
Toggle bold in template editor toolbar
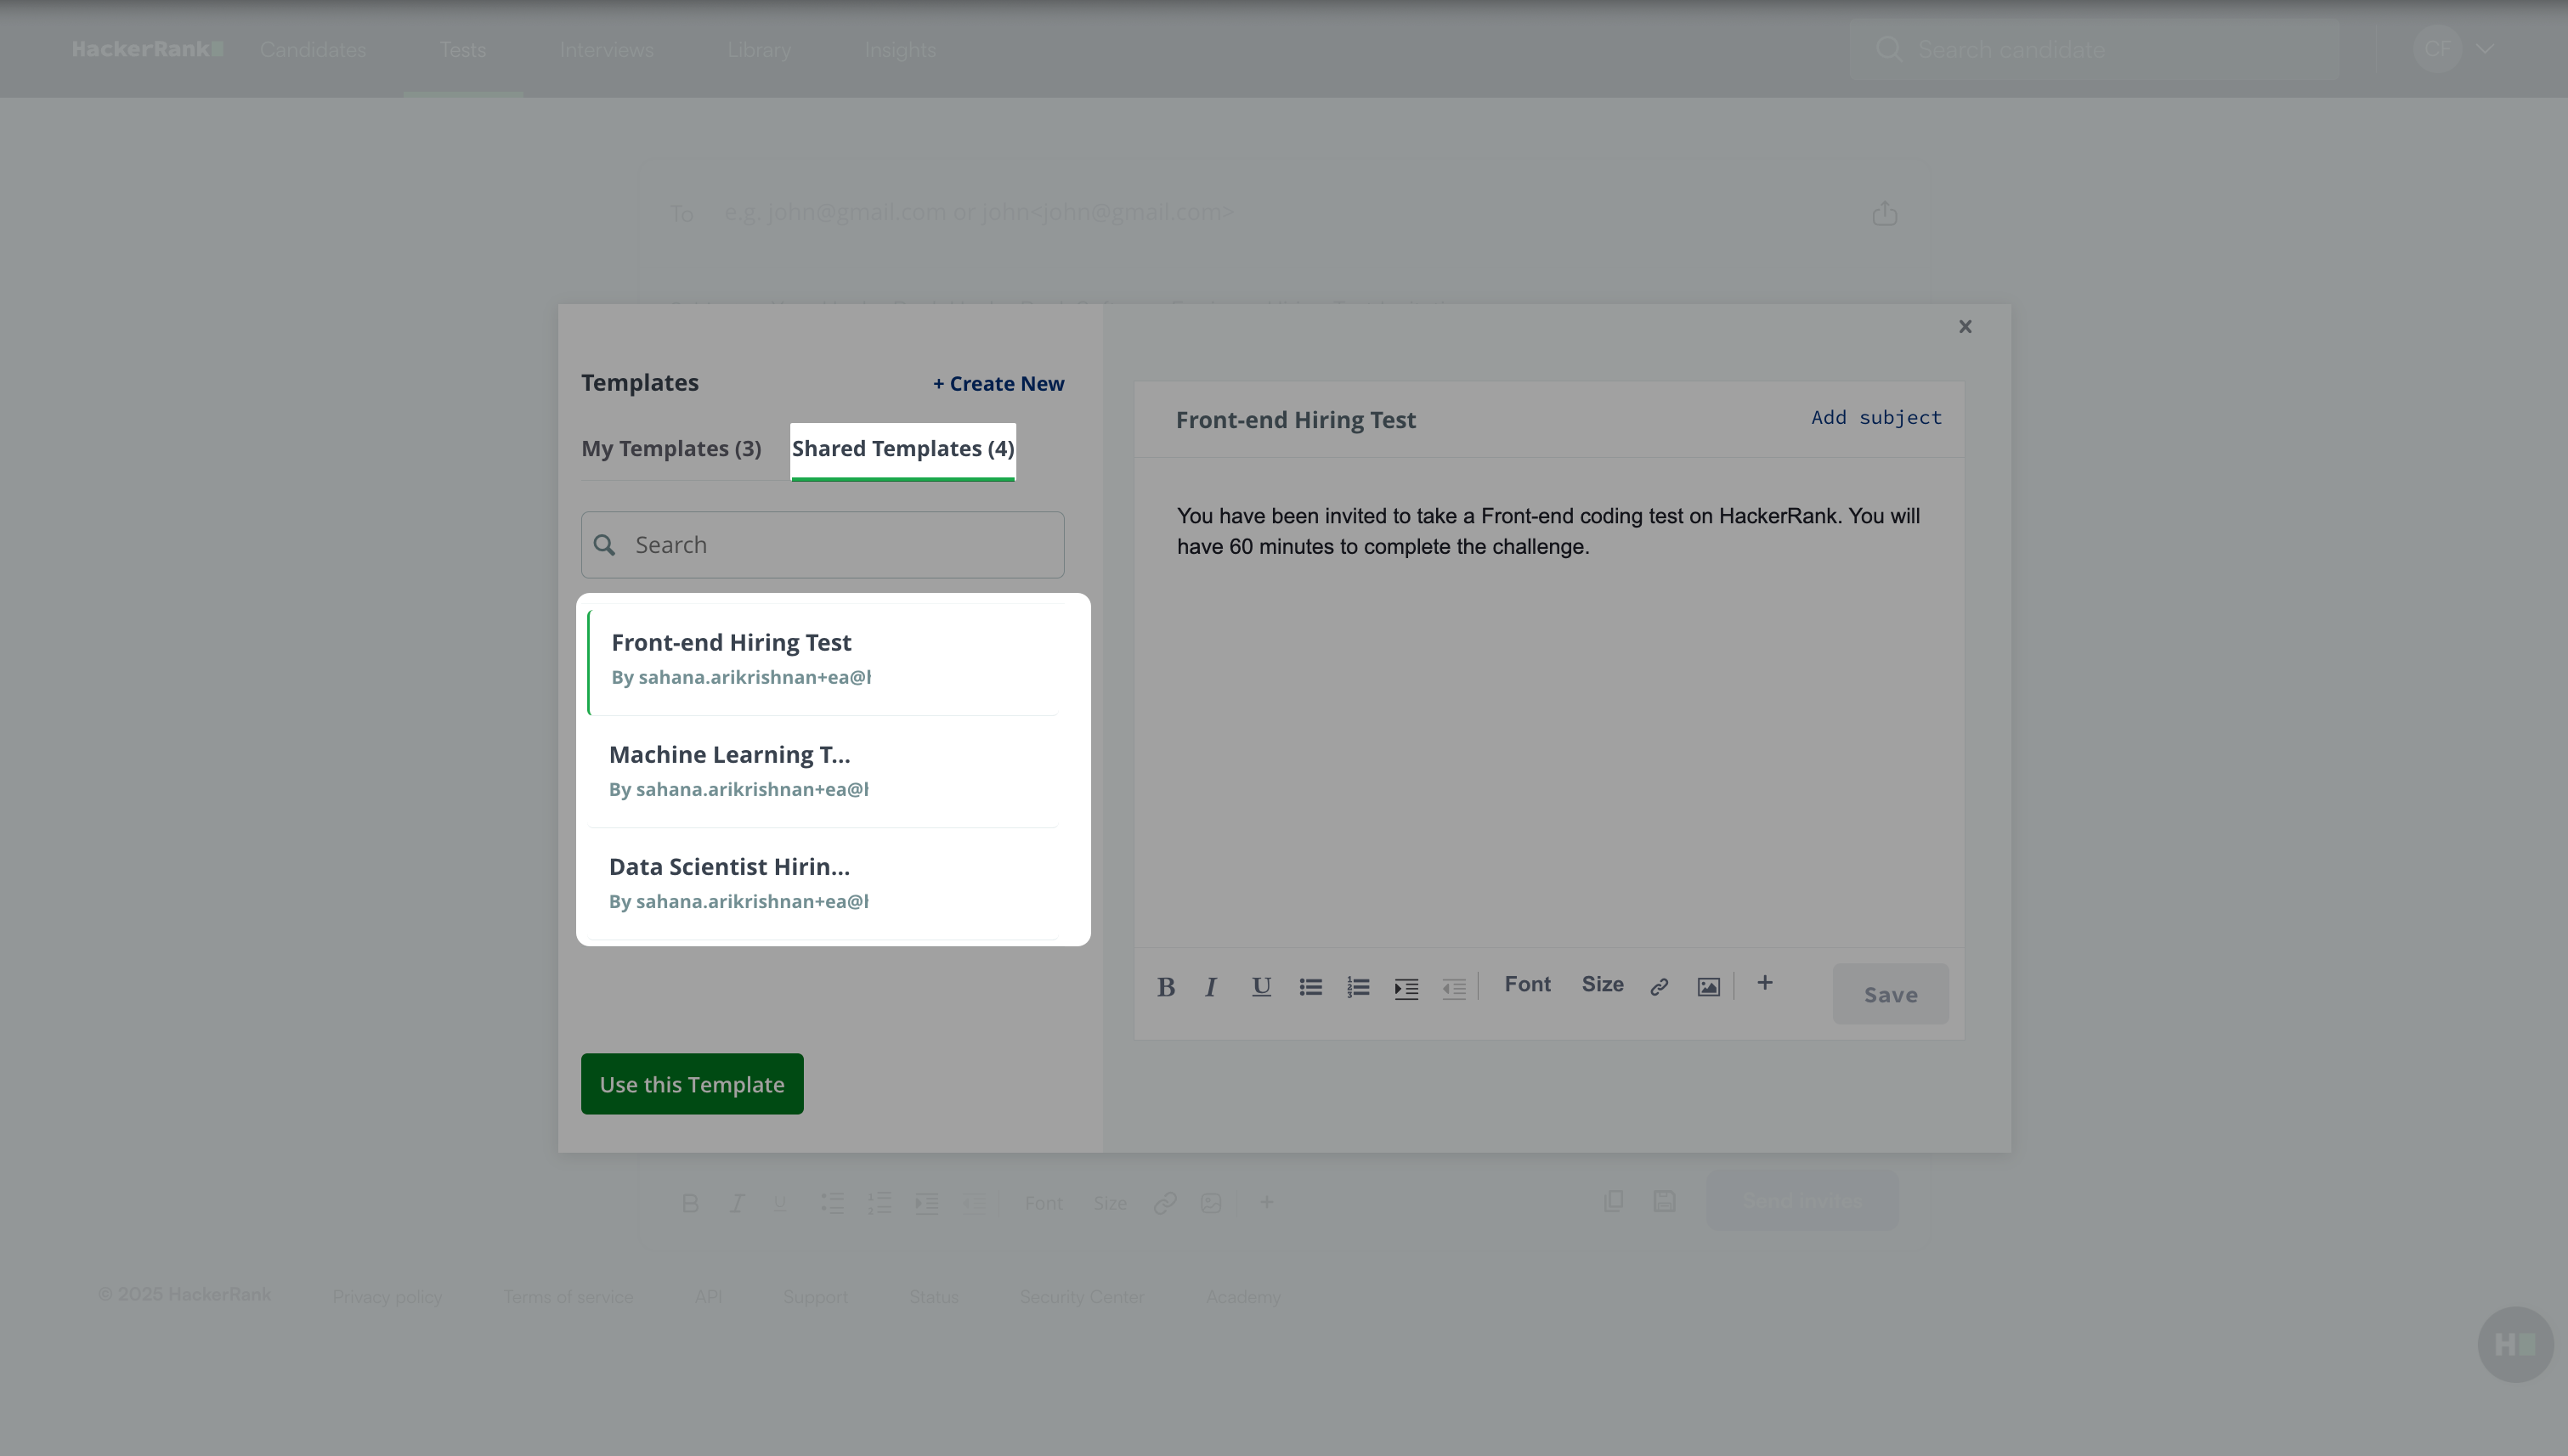(x=1165, y=987)
